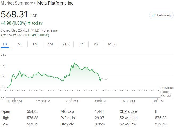Select the YTD tab
Viewport: 182px width, 130px height.
66,44
